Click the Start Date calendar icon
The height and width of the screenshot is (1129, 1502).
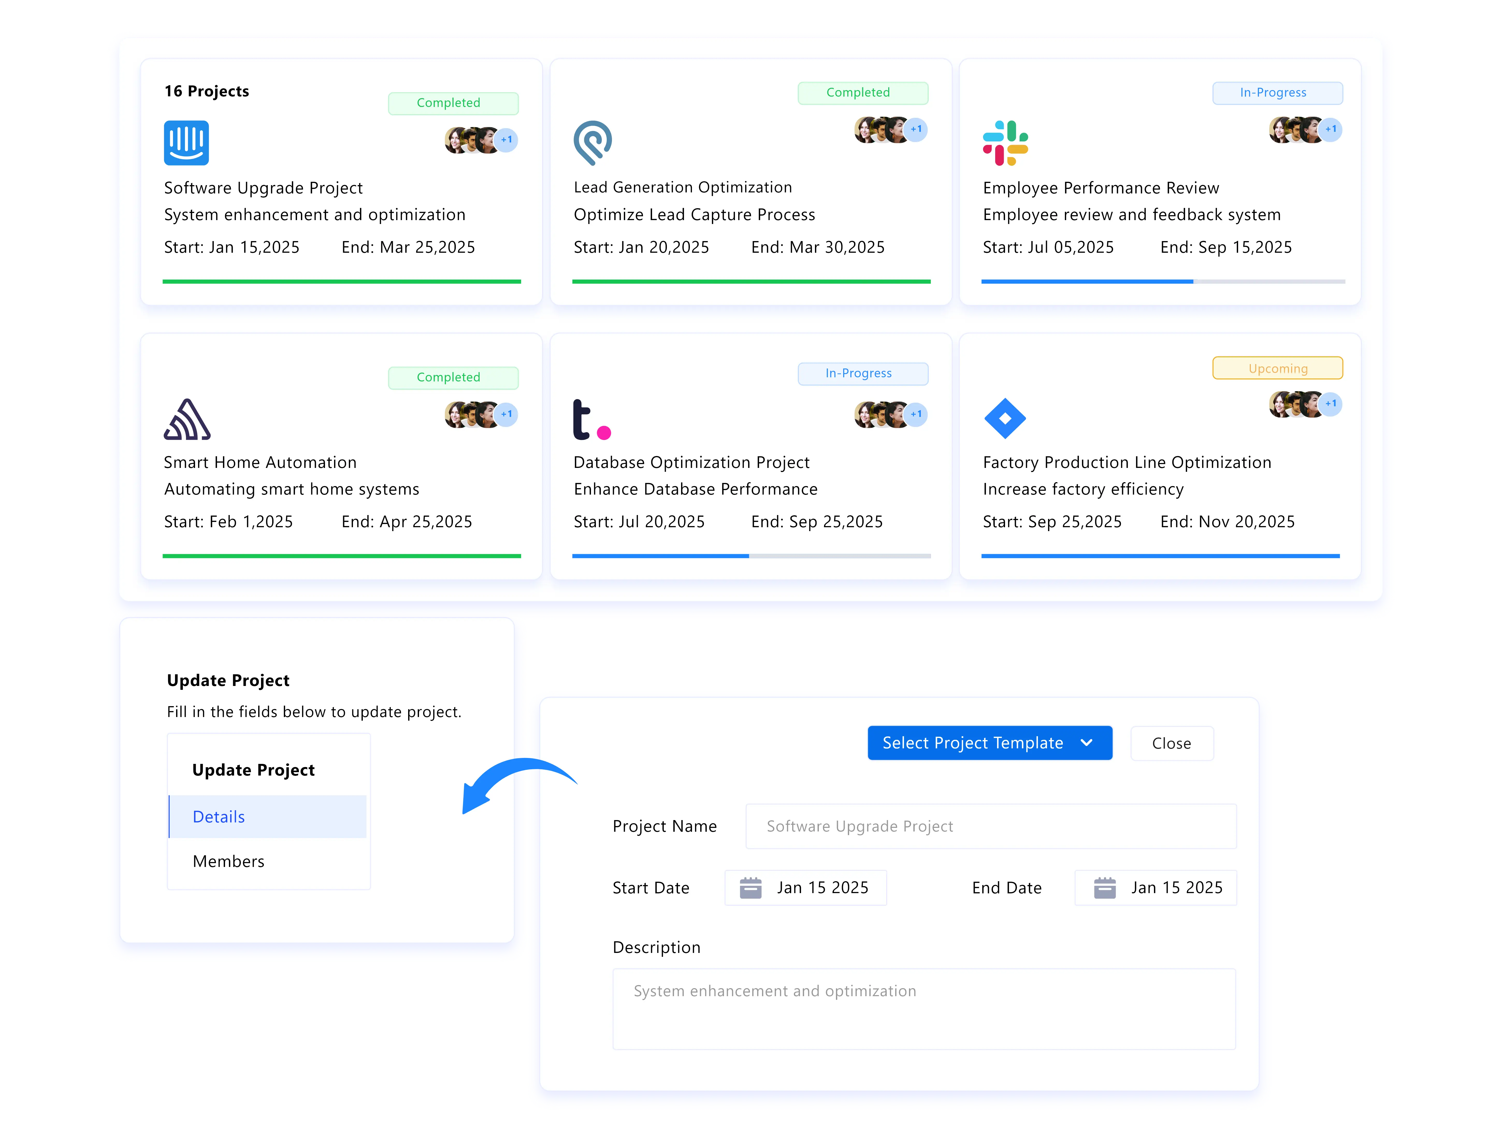(x=750, y=887)
